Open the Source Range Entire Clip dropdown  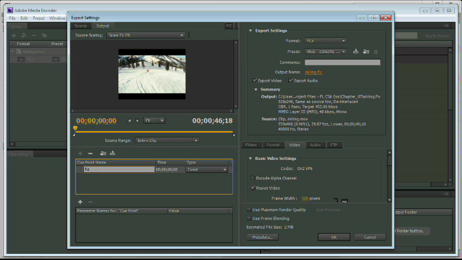167,140
